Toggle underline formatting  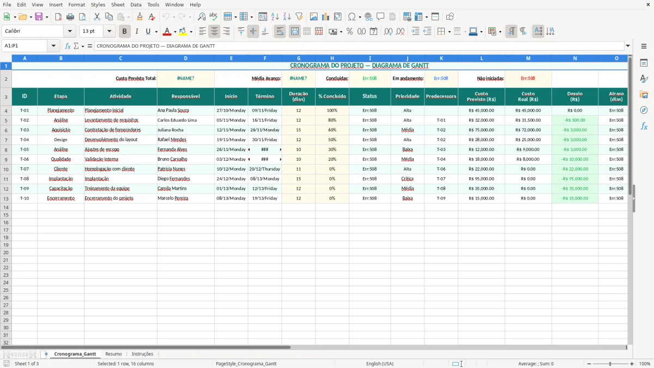tap(148, 32)
